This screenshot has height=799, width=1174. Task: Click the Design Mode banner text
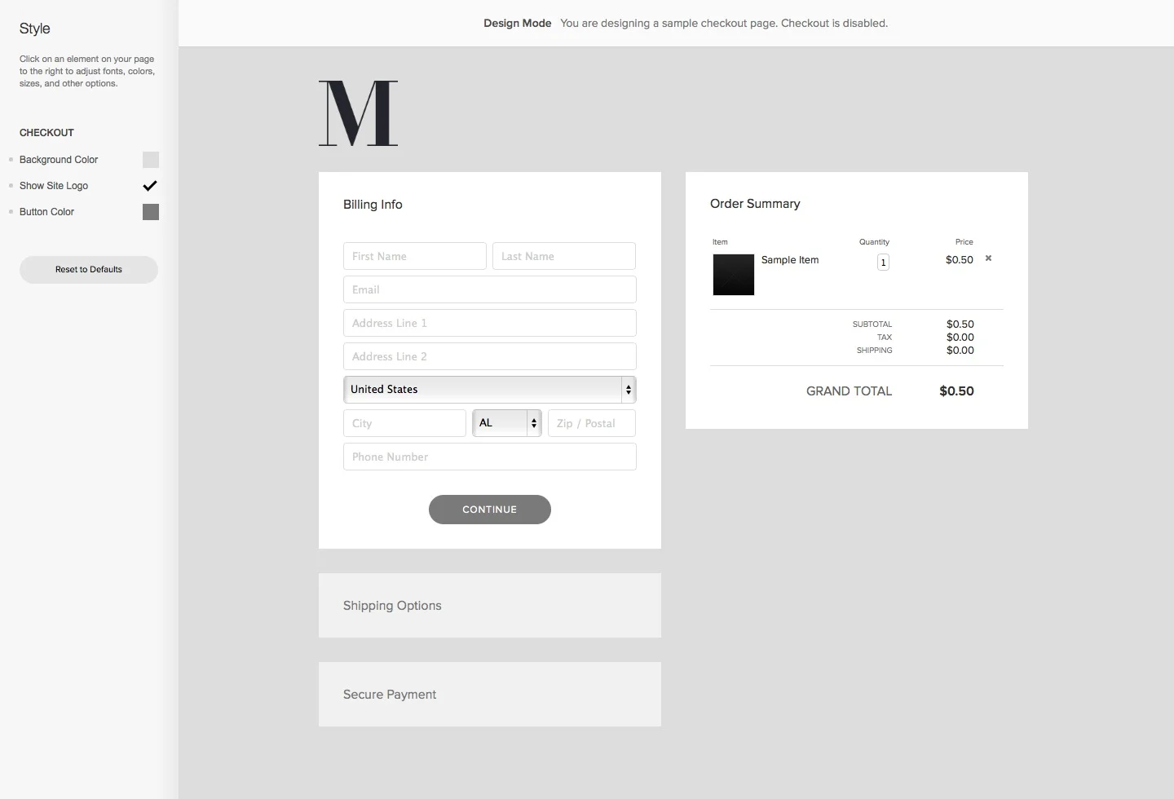[x=517, y=23]
